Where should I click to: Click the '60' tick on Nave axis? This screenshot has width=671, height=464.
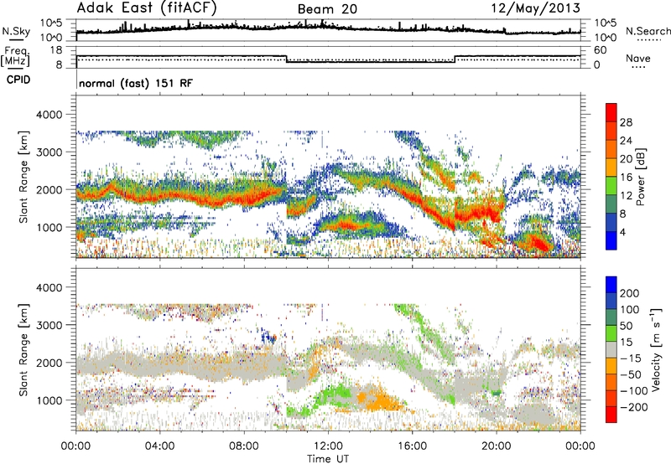tap(600, 50)
